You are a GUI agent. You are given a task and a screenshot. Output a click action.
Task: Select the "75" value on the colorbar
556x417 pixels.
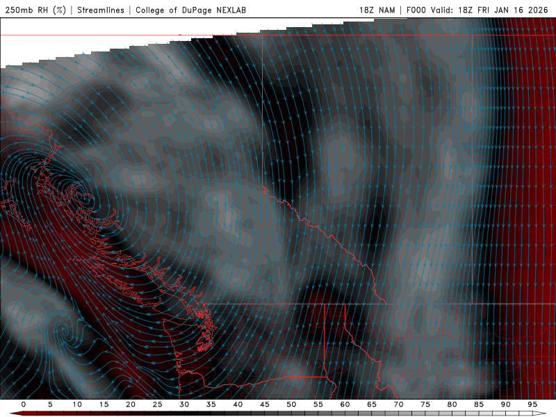425,404
